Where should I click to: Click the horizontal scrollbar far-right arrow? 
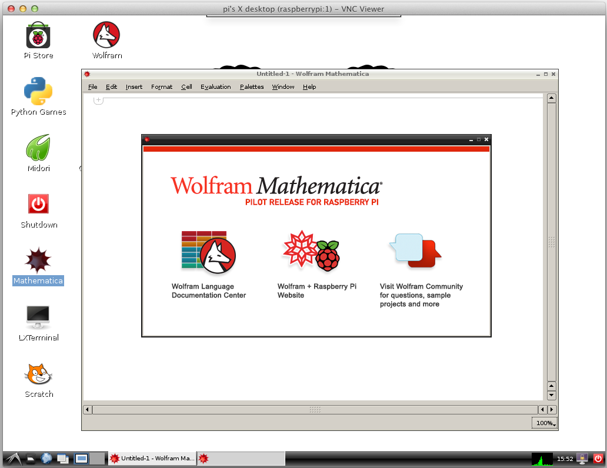click(x=552, y=410)
